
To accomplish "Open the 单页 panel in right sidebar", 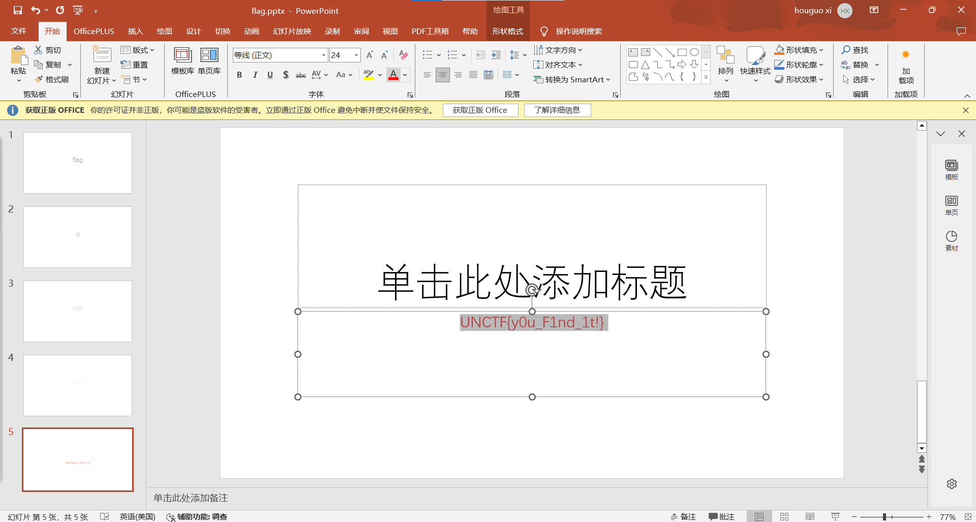I will click(952, 205).
